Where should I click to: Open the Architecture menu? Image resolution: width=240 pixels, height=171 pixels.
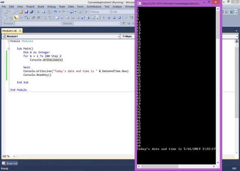94,7
